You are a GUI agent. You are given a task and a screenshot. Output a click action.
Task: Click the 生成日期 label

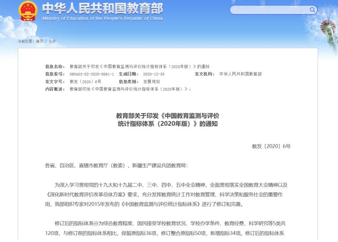point(129,74)
